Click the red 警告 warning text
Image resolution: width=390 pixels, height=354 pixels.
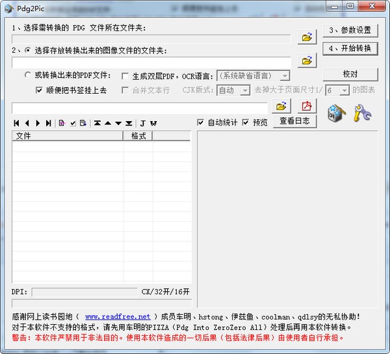177,338
